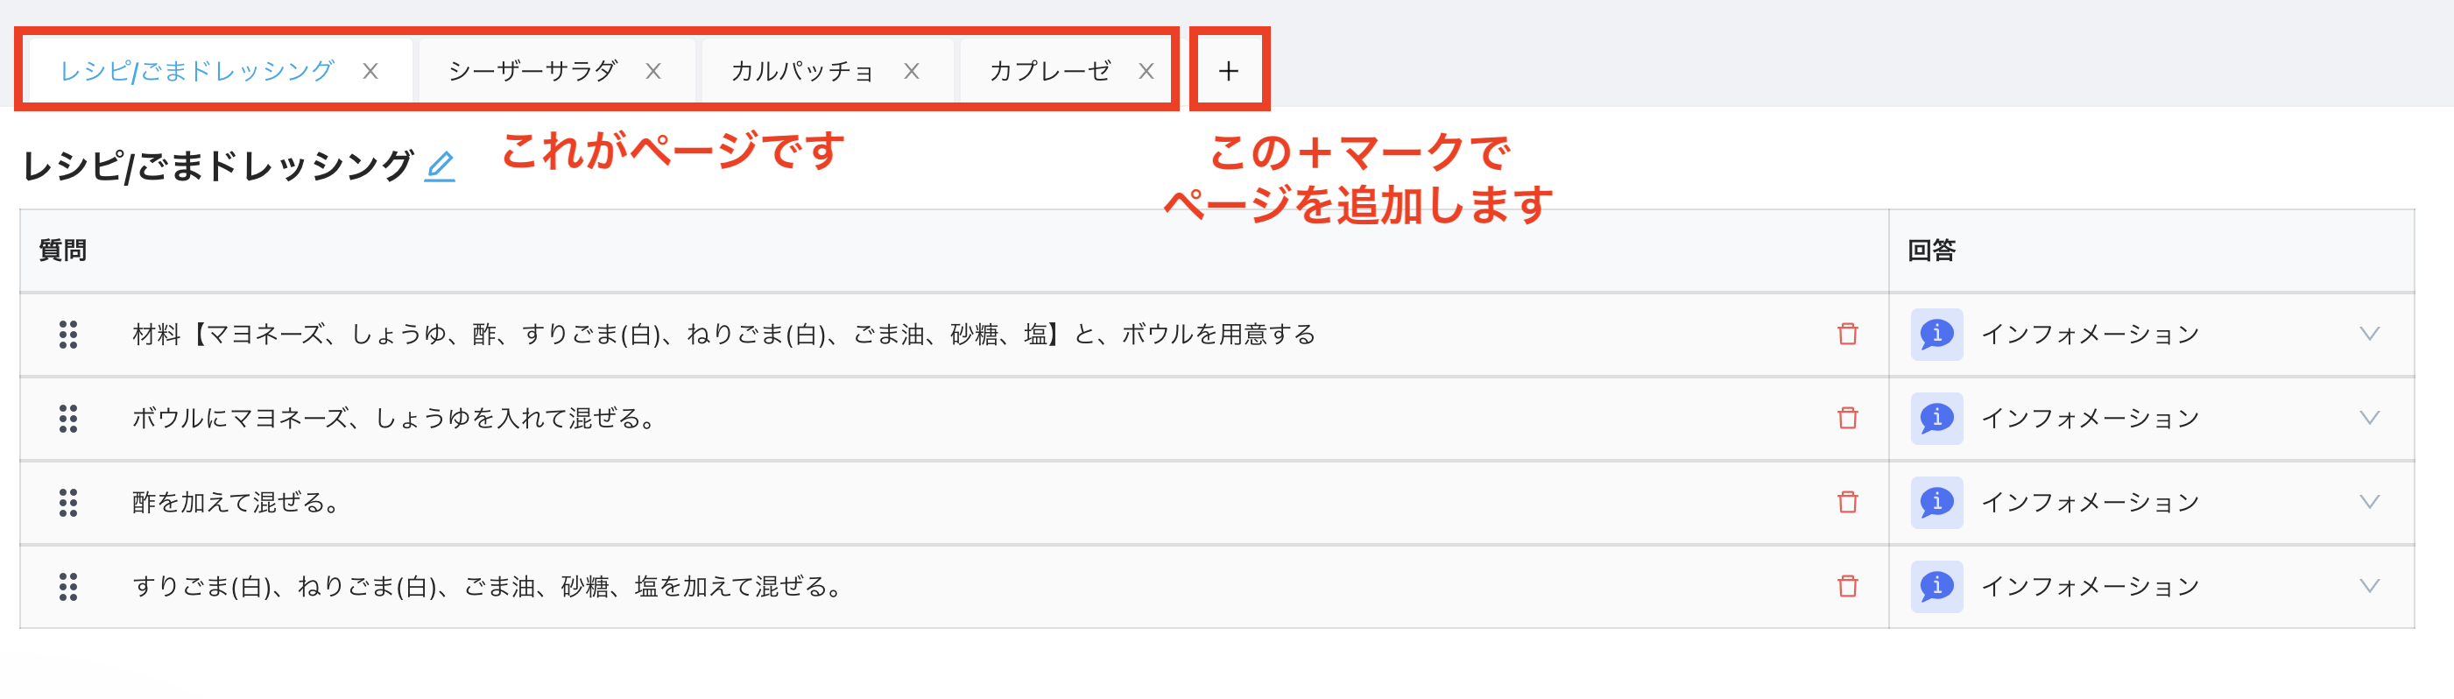The height and width of the screenshot is (699, 2454).
Task: Delete the ボウルにマヨネーズ question row
Action: click(x=1847, y=418)
